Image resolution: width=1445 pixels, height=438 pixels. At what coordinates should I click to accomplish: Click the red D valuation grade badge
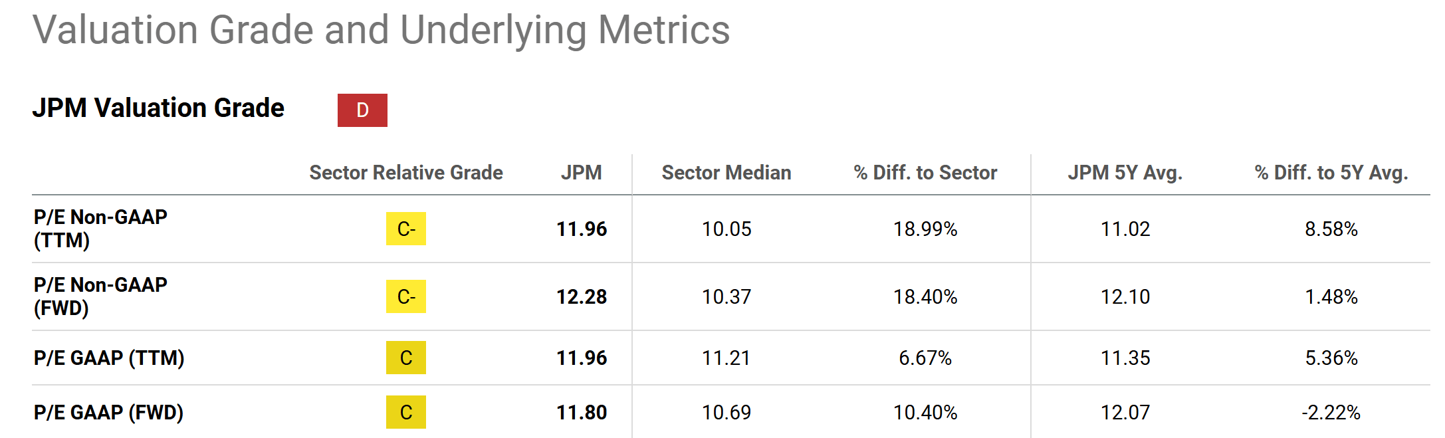(x=362, y=110)
